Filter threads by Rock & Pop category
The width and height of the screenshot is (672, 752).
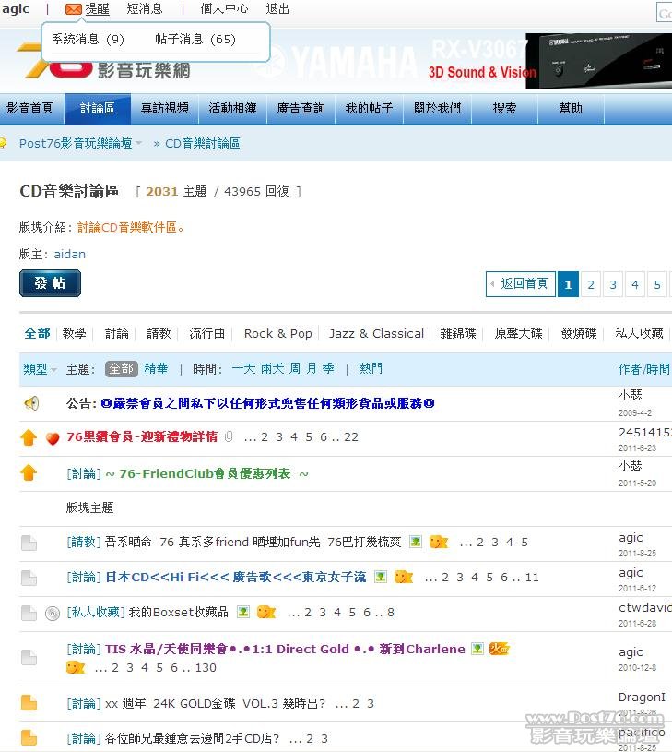click(x=277, y=333)
